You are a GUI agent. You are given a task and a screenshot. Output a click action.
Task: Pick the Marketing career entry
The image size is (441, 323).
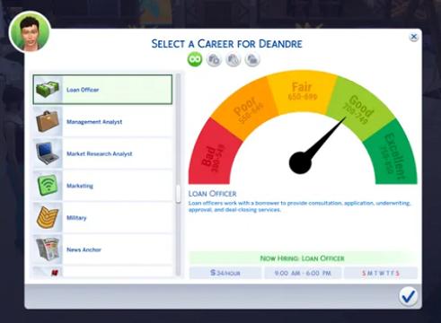tap(102, 186)
